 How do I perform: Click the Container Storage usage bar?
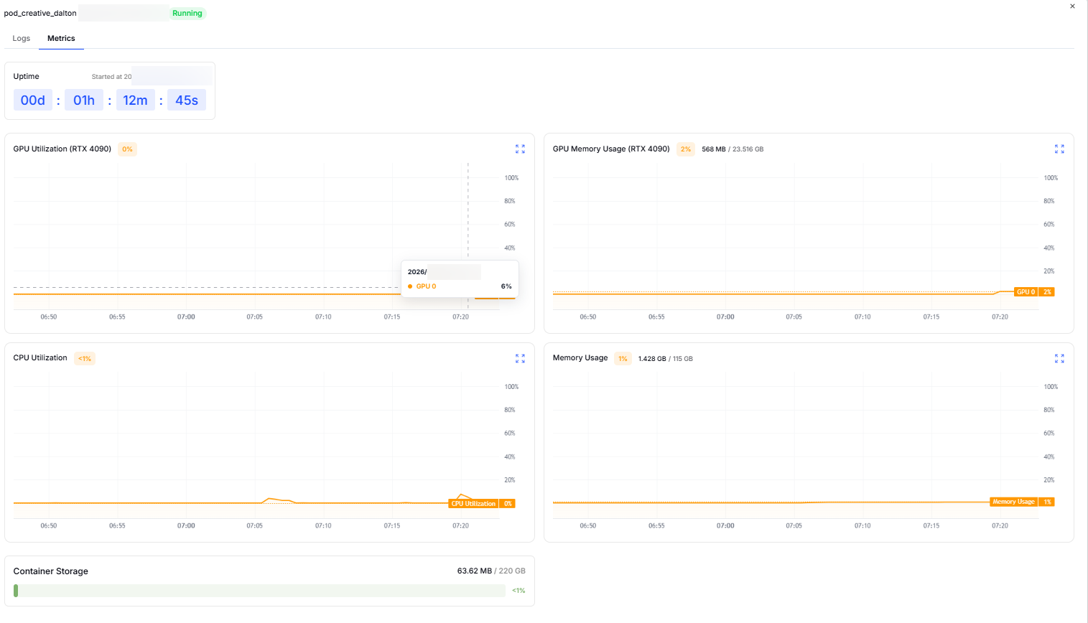tap(259, 591)
